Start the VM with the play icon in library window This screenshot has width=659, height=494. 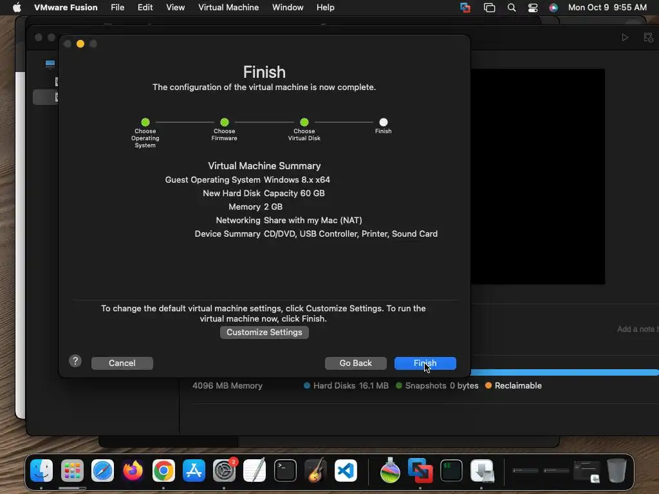(x=625, y=37)
